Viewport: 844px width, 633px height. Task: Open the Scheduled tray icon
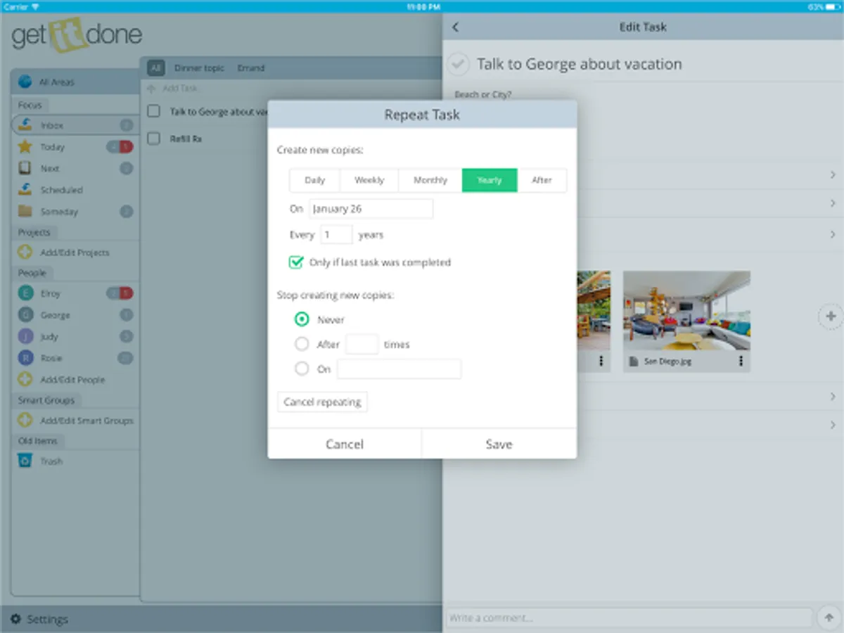[x=25, y=190]
